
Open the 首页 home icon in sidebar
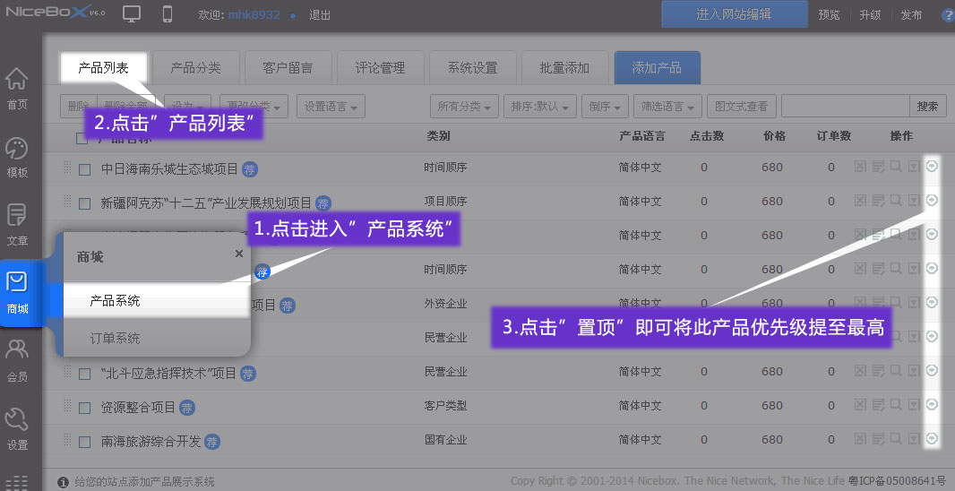pos(17,87)
